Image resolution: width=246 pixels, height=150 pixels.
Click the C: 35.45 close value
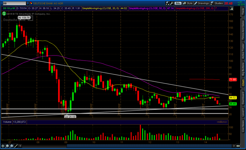(x=66, y=8)
